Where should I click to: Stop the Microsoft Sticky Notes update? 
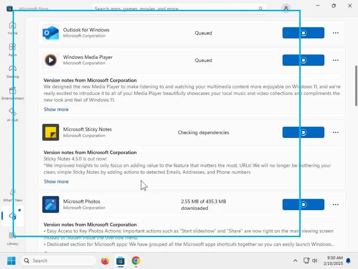tap(303, 132)
